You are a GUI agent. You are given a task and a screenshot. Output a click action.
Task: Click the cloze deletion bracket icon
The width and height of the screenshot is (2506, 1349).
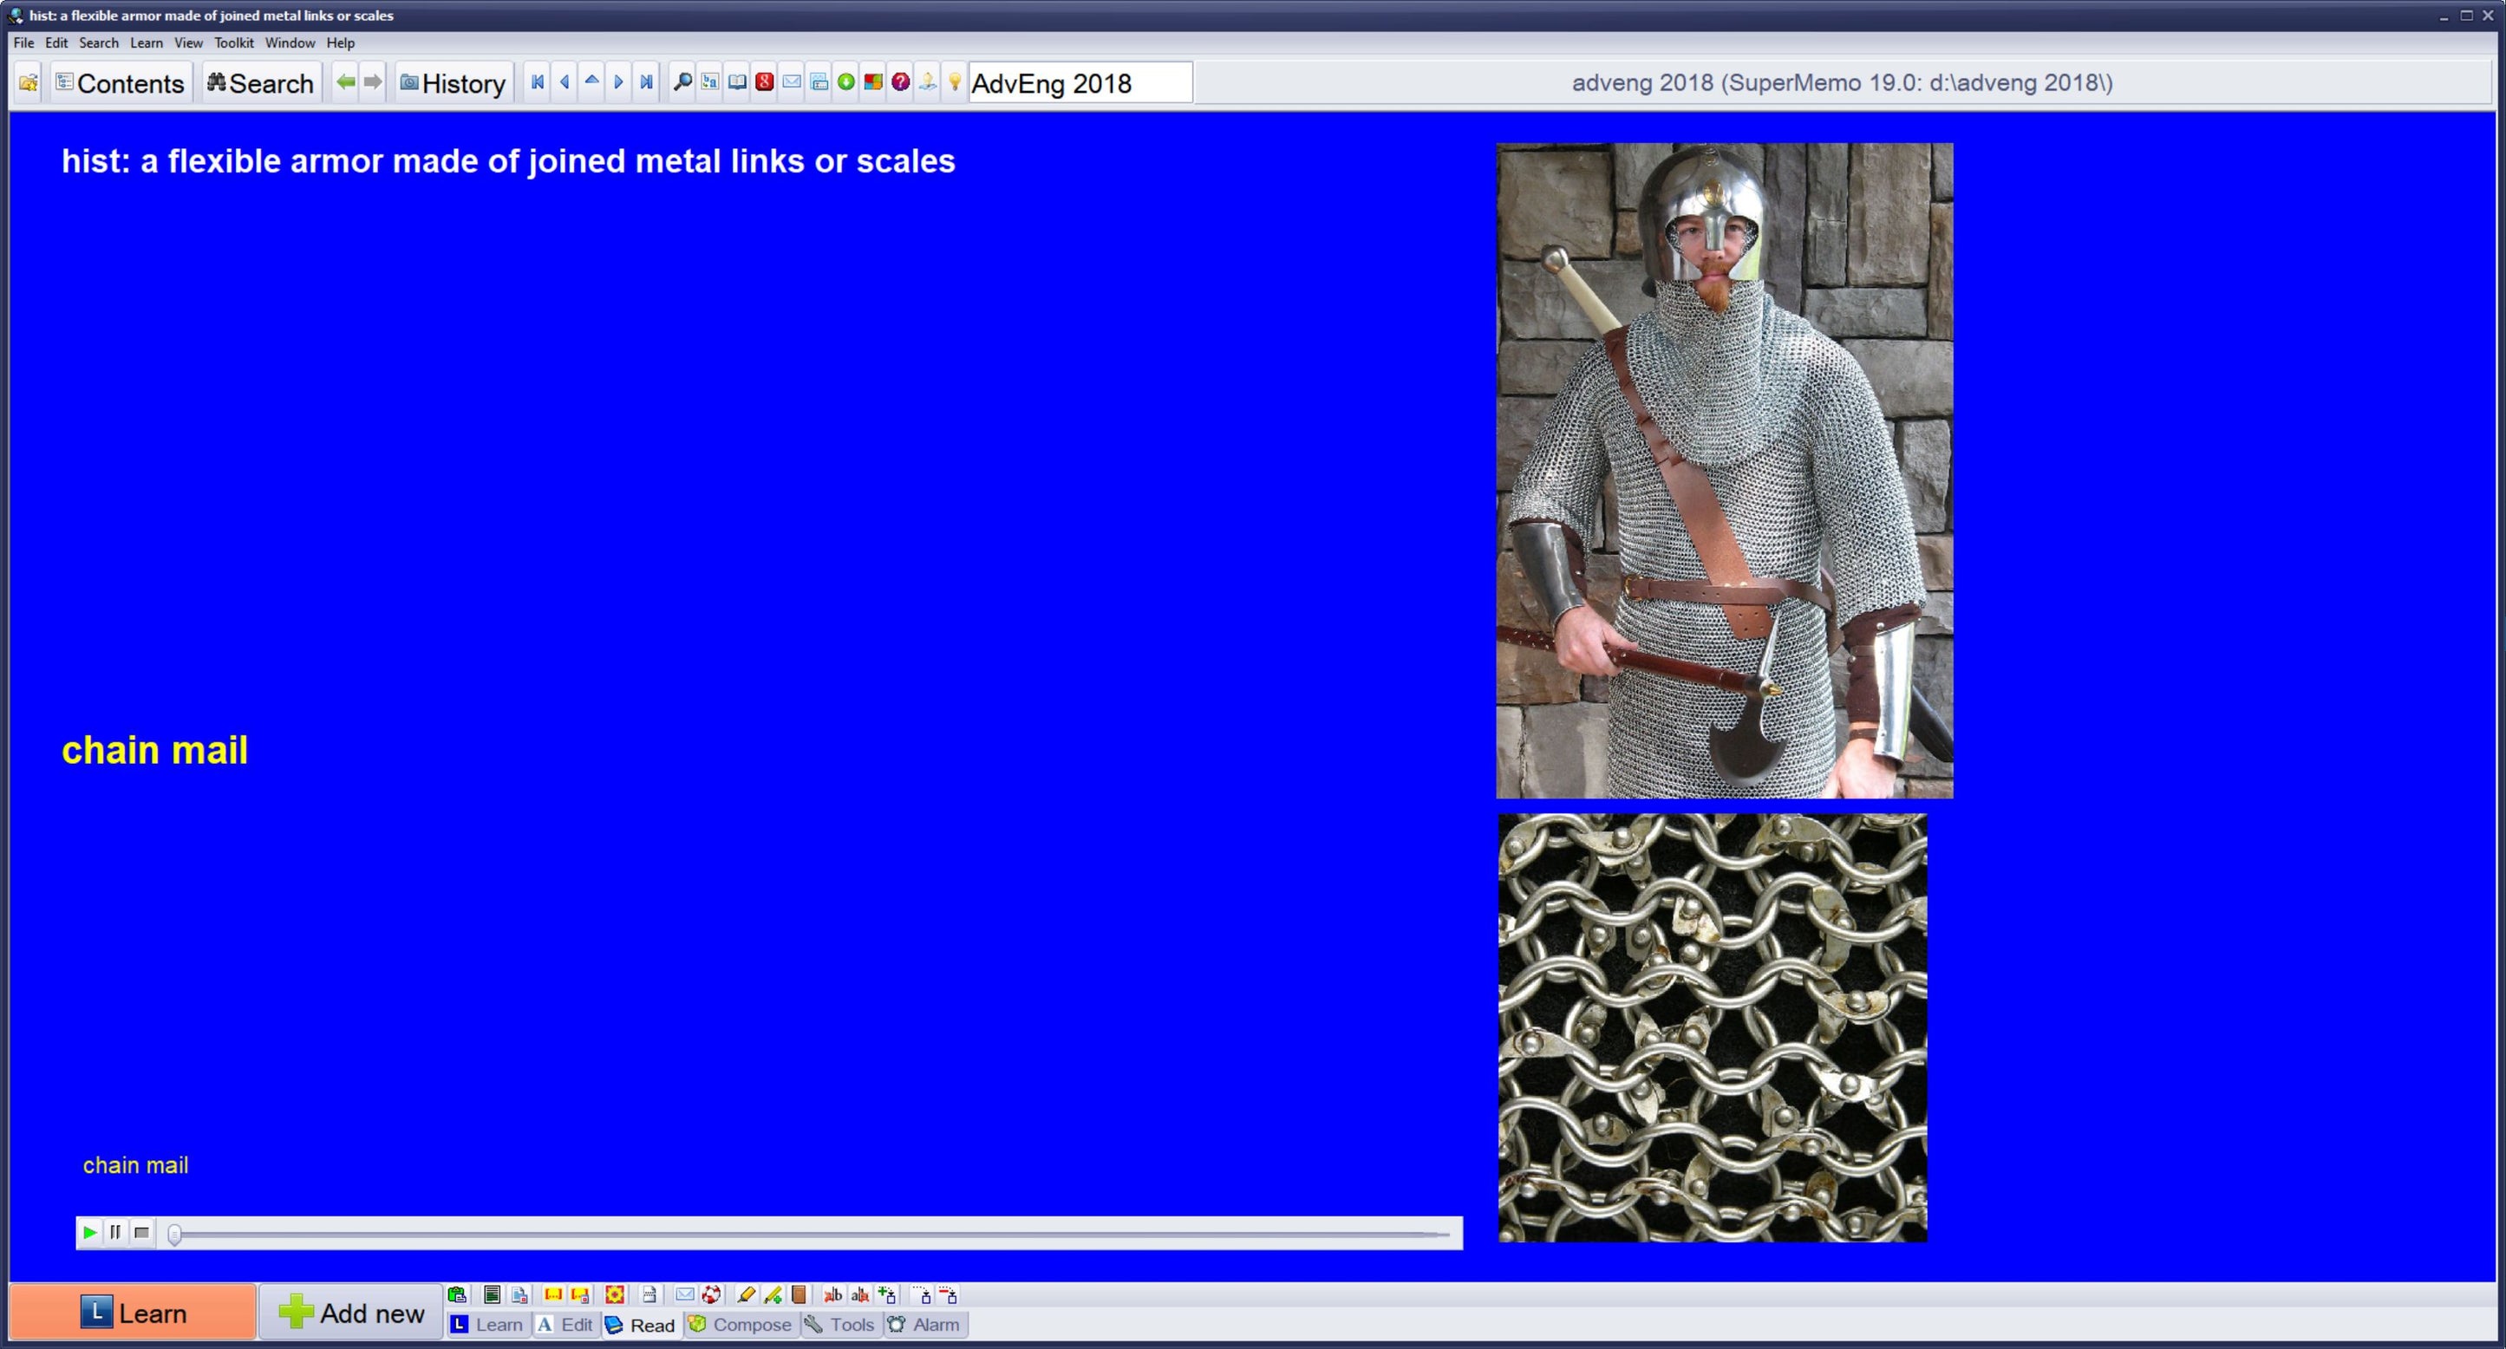[x=552, y=1294]
